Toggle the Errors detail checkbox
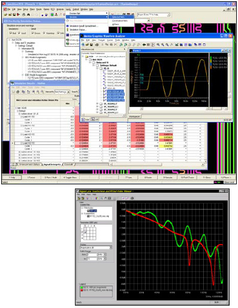 (x=33, y=33)
